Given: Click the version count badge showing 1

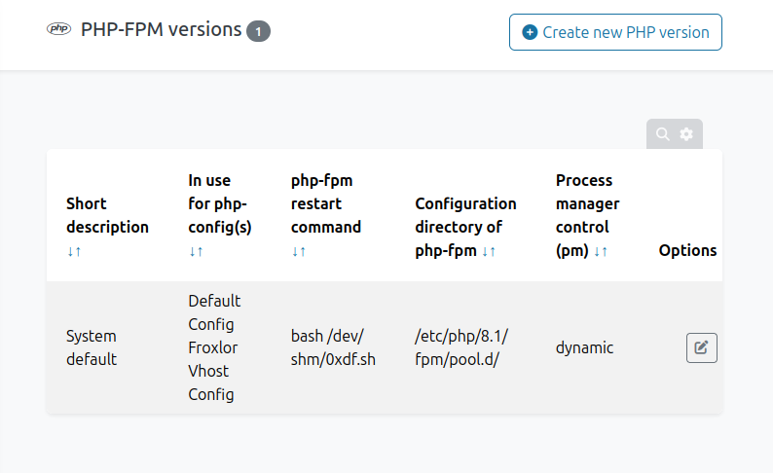Looking at the screenshot, I should (x=258, y=32).
